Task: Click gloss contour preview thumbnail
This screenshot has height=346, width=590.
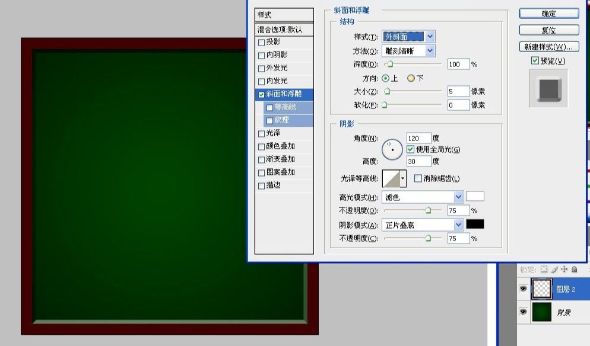Action: point(391,178)
